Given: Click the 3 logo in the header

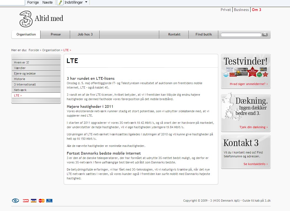Looking at the screenshot, I should pos(26,19).
